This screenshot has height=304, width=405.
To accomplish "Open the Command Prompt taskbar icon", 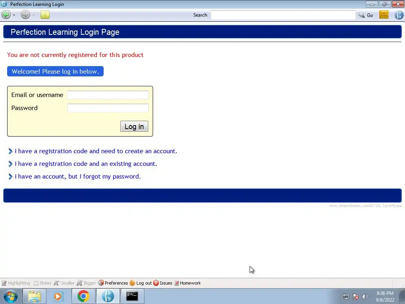I will click(x=132, y=296).
